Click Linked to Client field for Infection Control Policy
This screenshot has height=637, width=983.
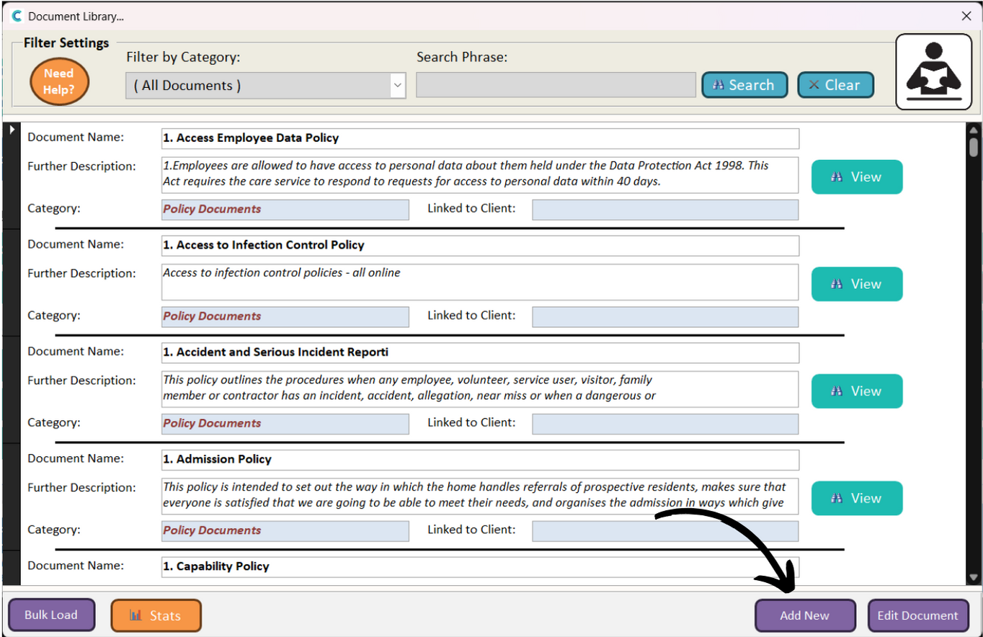pyautogui.click(x=665, y=317)
